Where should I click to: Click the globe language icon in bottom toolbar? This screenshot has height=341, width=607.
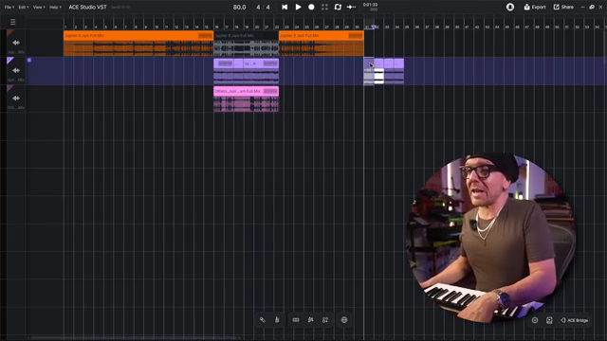point(344,320)
